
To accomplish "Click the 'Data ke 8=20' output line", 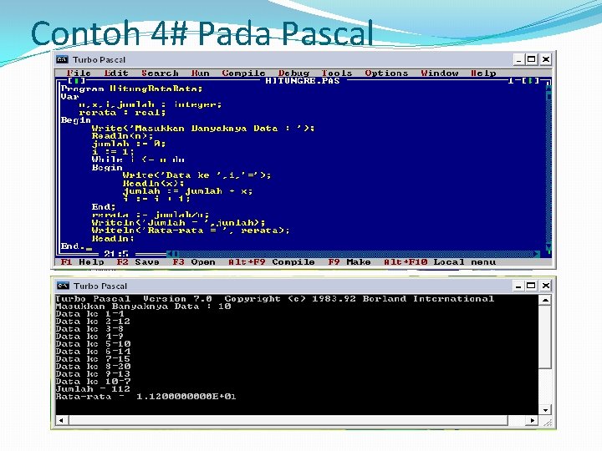I will point(93,367).
